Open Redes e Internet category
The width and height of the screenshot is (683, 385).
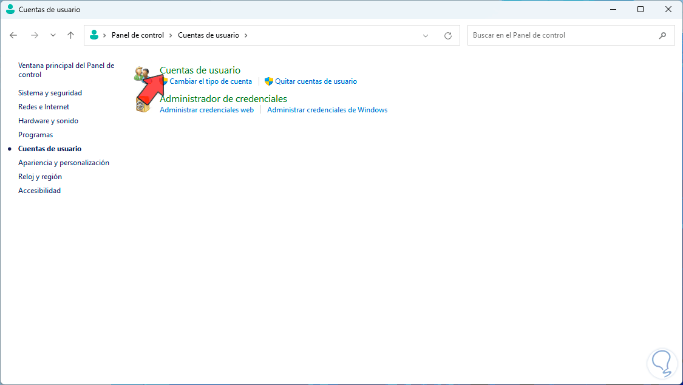coord(44,107)
